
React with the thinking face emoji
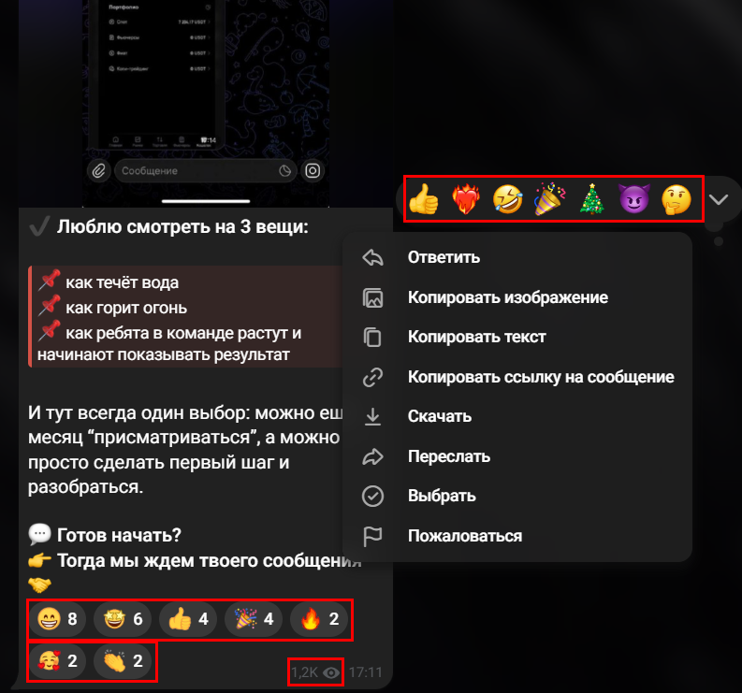pyautogui.click(x=677, y=199)
